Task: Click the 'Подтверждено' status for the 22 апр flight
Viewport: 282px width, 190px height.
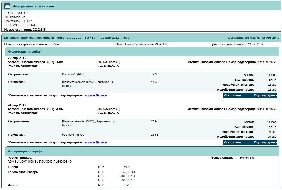Action: [x=265, y=95]
